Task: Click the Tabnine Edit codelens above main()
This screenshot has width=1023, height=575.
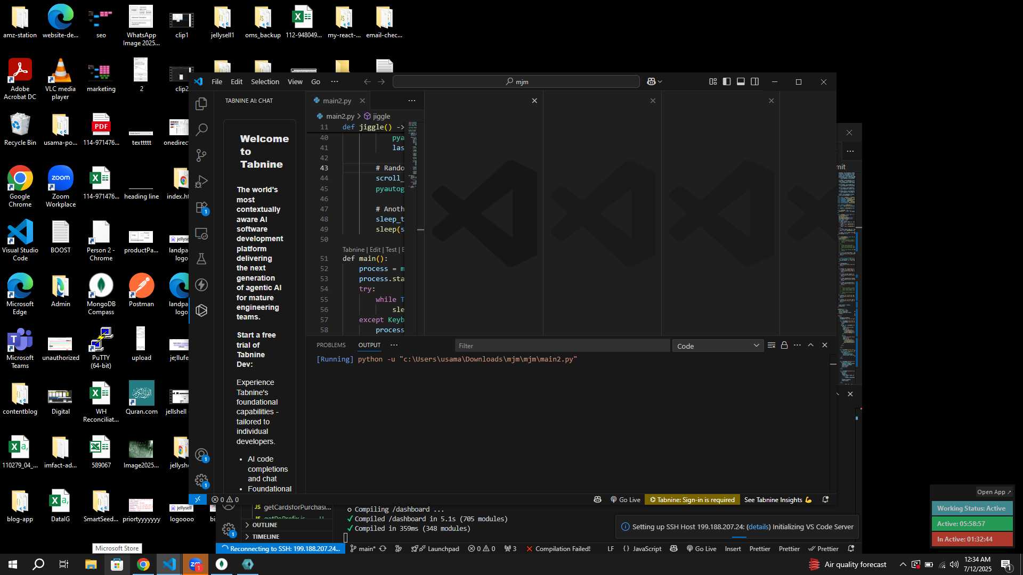Action: [x=375, y=250]
